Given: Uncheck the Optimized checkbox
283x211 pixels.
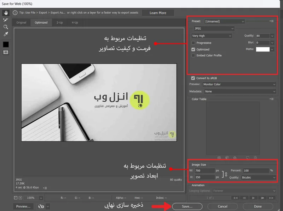Looking at the screenshot, I should point(193,49).
